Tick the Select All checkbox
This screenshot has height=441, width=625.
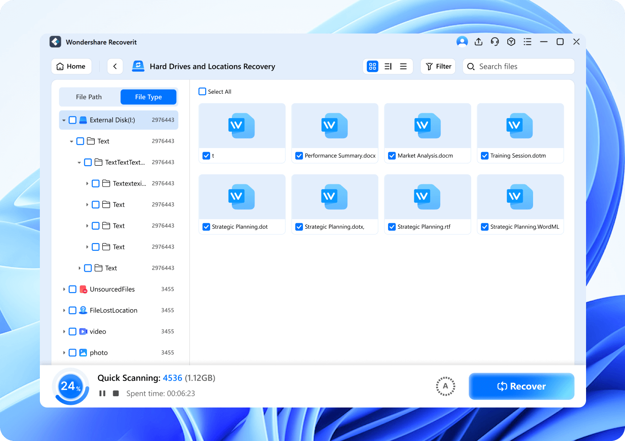click(202, 91)
